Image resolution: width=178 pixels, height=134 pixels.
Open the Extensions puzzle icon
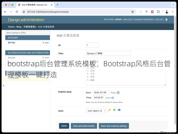(x=158, y=12)
